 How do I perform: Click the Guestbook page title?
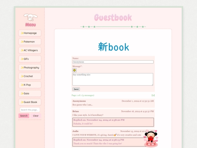(113, 18)
